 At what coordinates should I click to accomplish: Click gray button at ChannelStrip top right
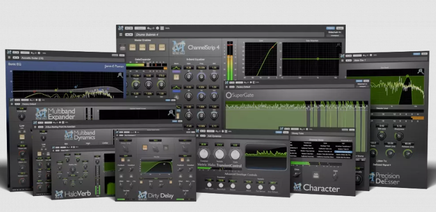click(x=340, y=28)
